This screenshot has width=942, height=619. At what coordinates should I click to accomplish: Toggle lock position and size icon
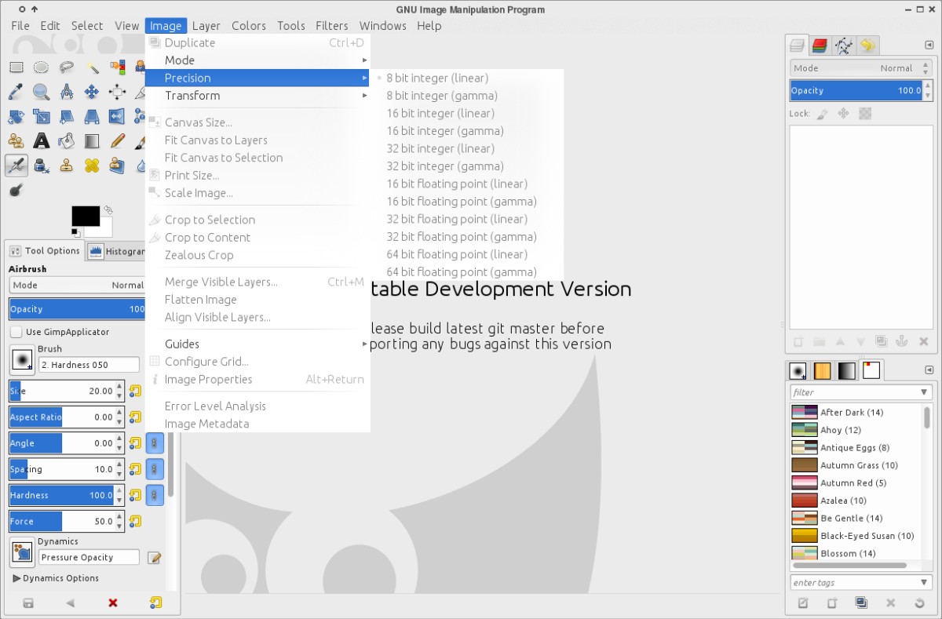(x=843, y=114)
